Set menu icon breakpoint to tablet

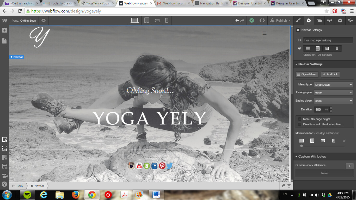tap(312, 141)
